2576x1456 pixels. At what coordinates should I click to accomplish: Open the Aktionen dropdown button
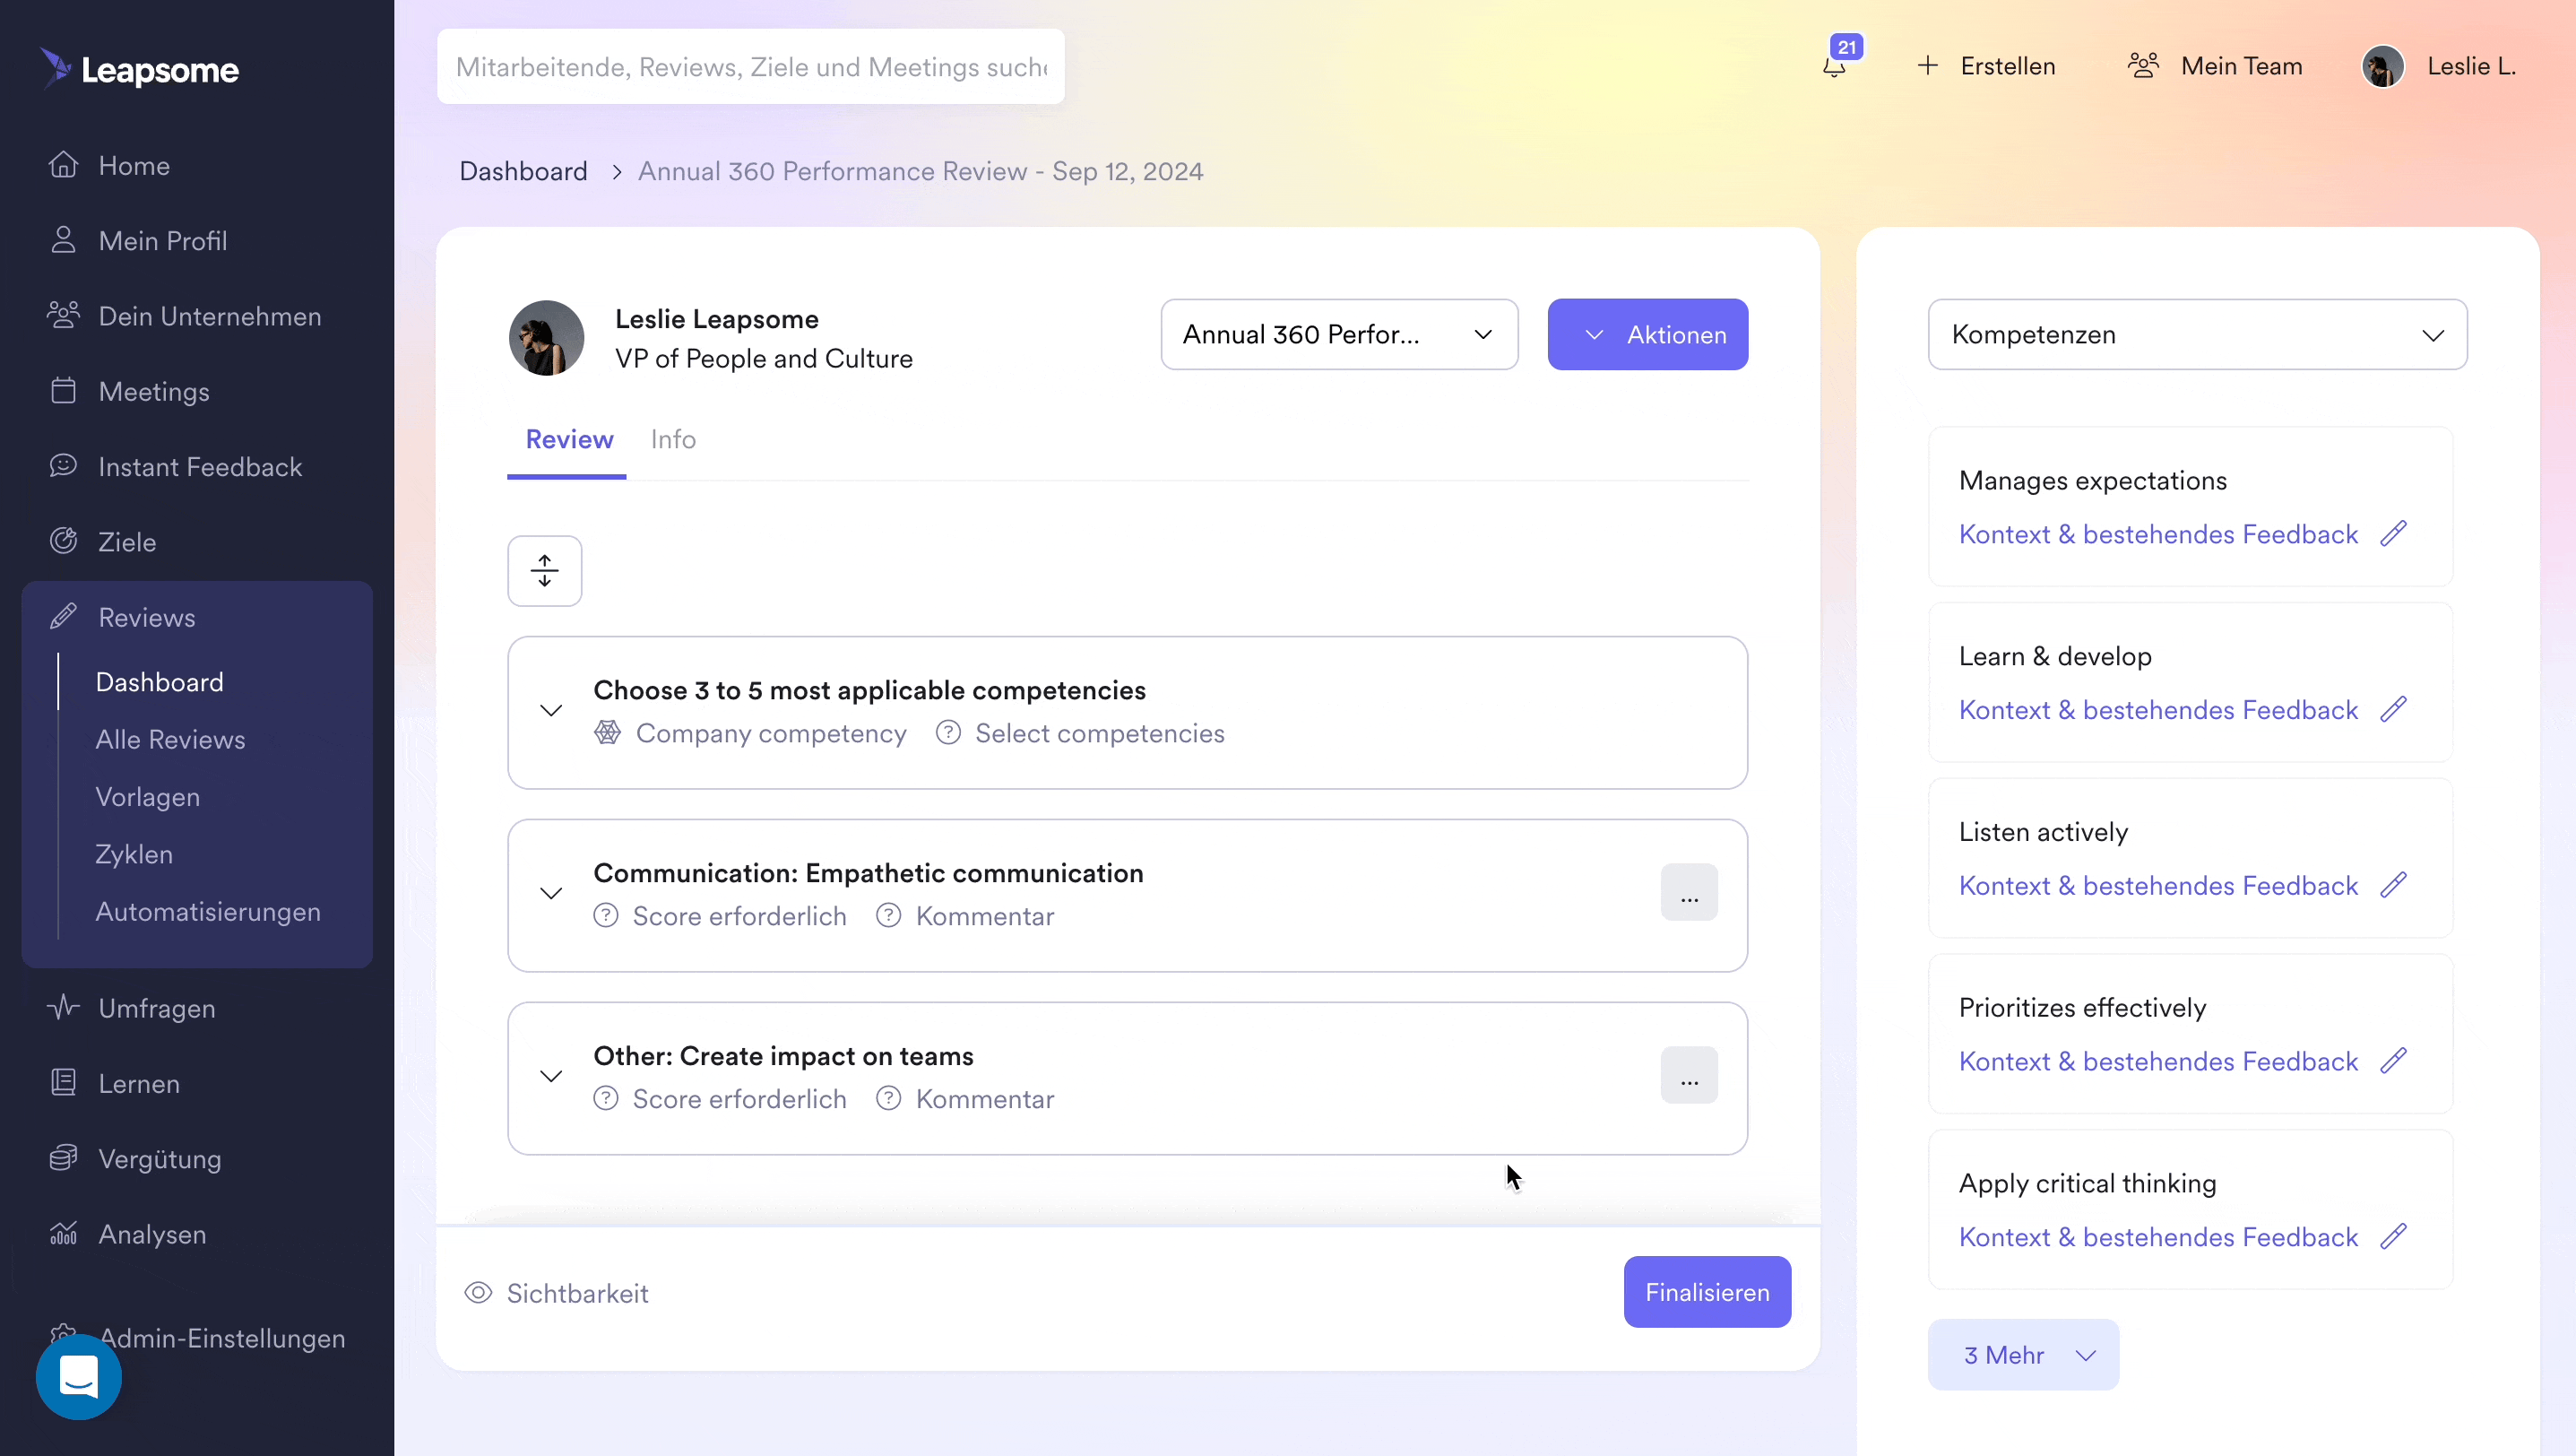click(x=1647, y=334)
